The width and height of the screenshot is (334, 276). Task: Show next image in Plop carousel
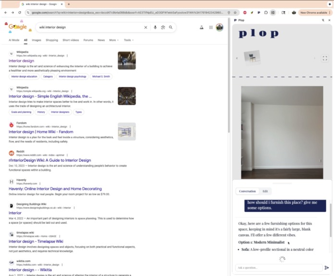pyautogui.click(x=314, y=58)
